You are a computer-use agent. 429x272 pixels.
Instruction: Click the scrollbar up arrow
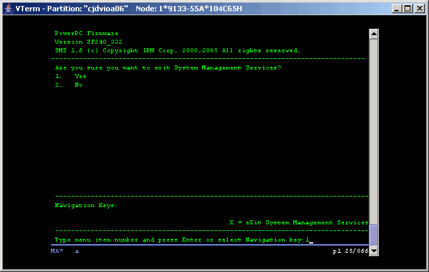(373, 34)
